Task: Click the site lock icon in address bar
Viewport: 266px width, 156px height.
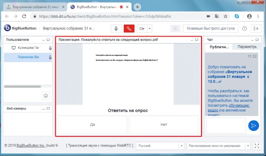Action: [x=35, y=16]
